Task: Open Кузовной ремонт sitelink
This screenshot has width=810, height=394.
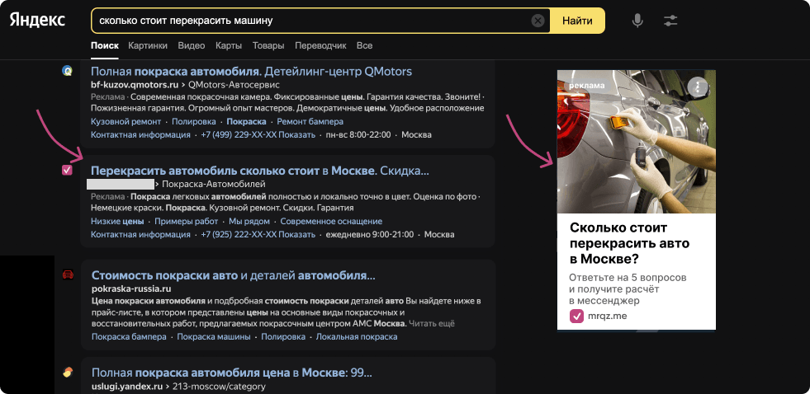Action: (x=126, y=122)
